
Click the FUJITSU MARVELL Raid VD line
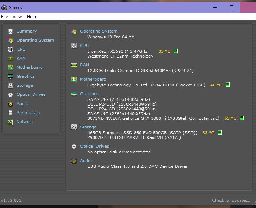134,137
